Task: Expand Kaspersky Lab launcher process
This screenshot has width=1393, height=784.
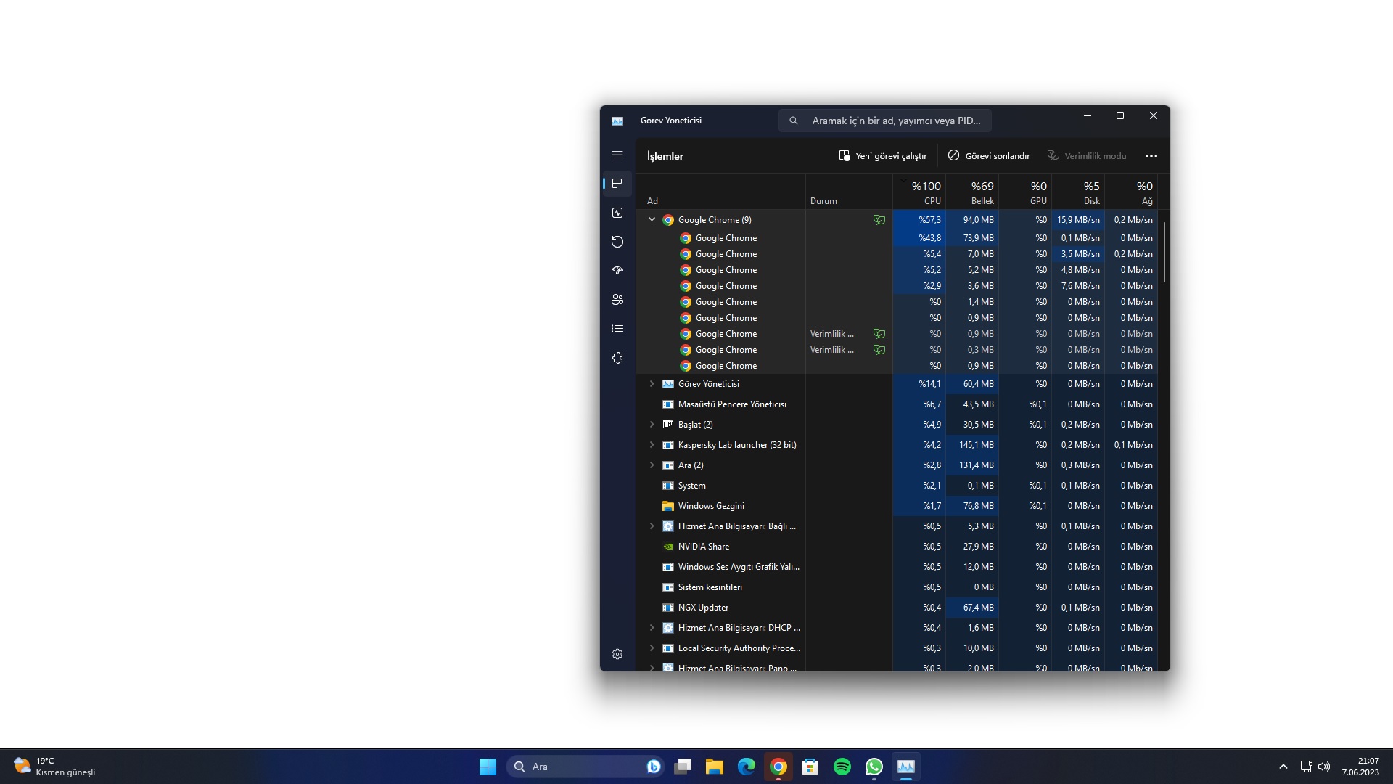Action: [x=652, y=445]
